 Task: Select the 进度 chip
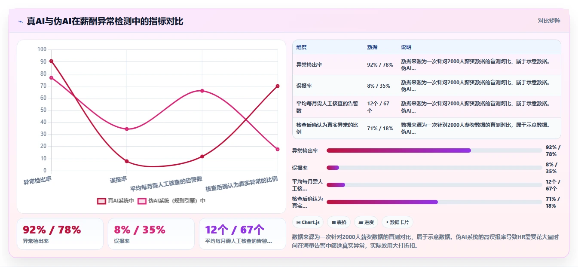pos(366,222)
